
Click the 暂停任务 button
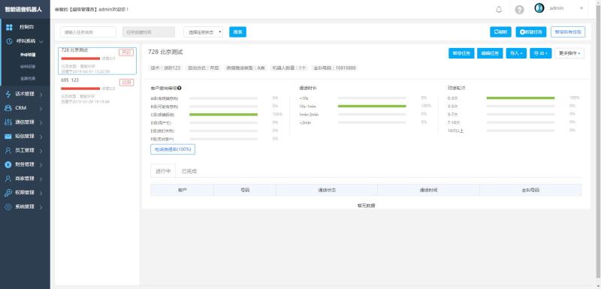(461, 53)
